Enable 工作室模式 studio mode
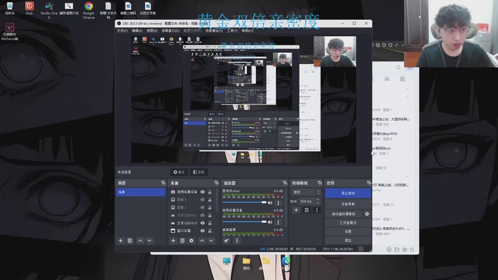498x280 pixels. [x=348, y=223]
